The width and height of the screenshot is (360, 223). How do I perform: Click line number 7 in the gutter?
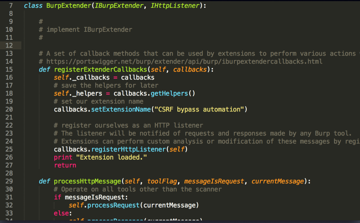pos(9,5)
